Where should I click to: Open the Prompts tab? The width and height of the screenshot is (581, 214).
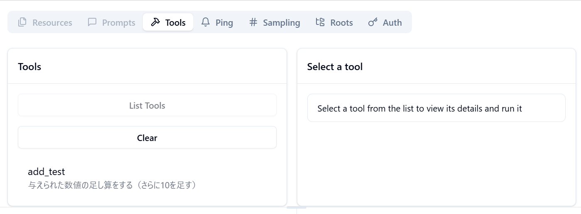tap(118, 23)
